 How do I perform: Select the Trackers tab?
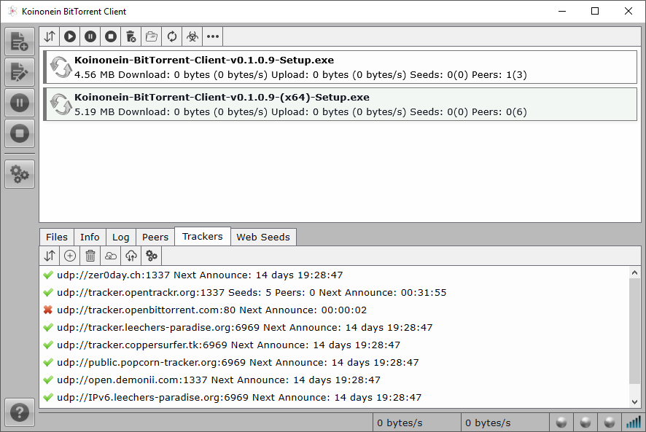203,236
